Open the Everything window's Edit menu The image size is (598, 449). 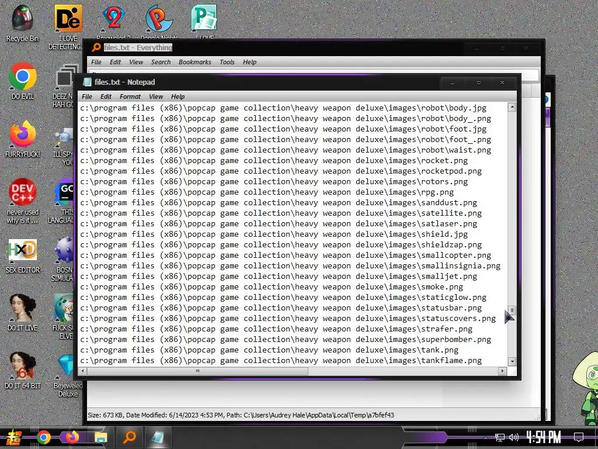(115, 62)
